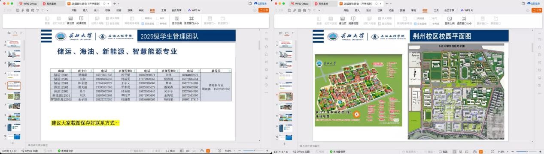Open 备注页 notes page view in left window
The width and height of the screenshot is (544, 154).
tap(70, 20)
